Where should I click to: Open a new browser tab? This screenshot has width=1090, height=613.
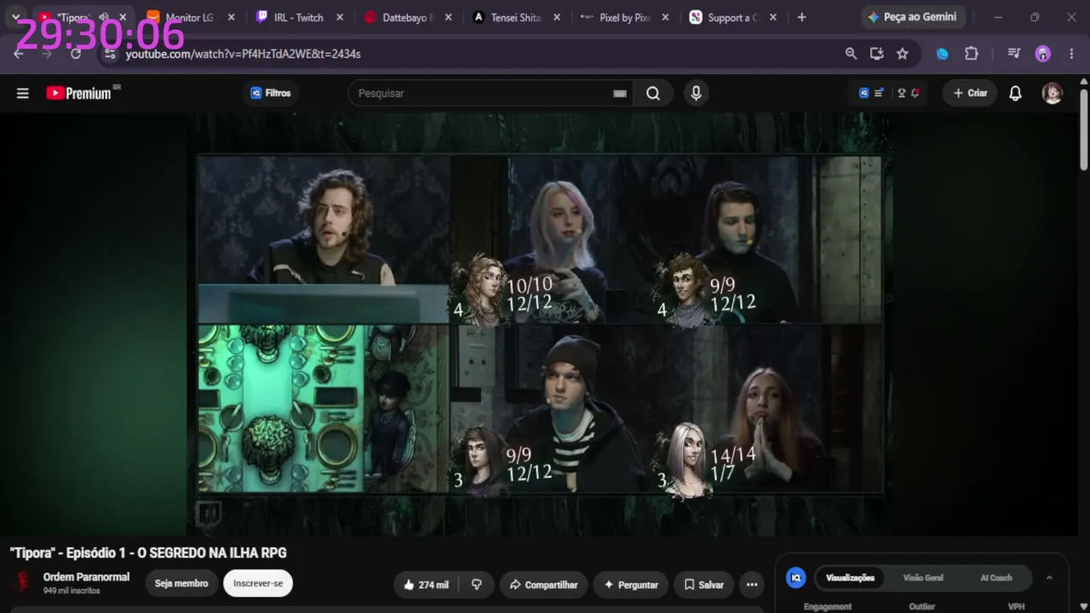[x=801, y=18]
